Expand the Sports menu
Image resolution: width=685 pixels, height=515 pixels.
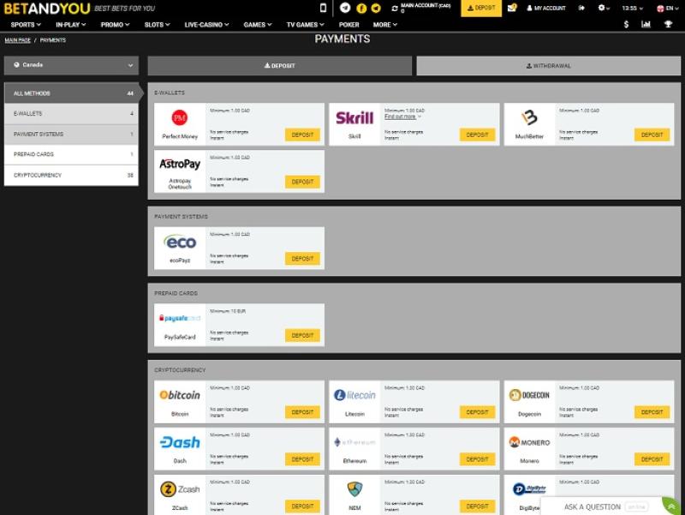[27, 25]
